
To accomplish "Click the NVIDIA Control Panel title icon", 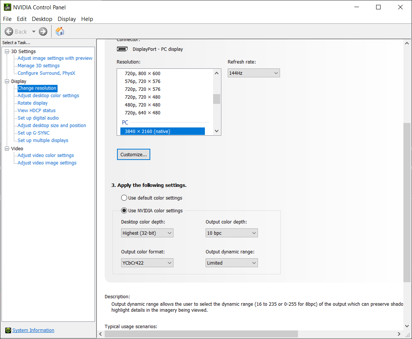I will click(x=7, y=7).
